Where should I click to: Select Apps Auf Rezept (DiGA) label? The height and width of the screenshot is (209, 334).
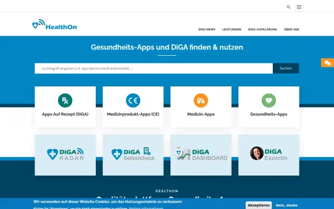coord(65,114)
